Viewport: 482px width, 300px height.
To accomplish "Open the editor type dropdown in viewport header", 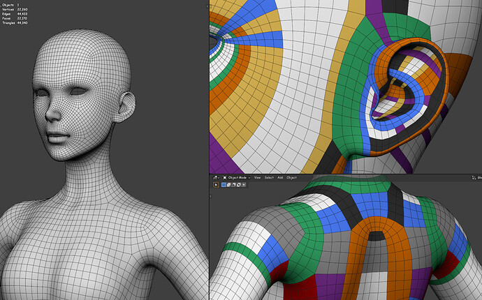I will pyautogui.click(x=216, y=178).
